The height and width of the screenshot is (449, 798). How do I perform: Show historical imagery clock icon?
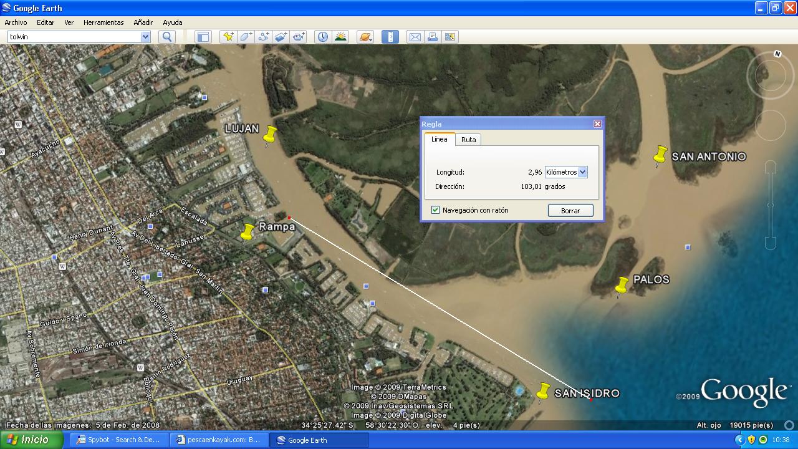[322, 37]
